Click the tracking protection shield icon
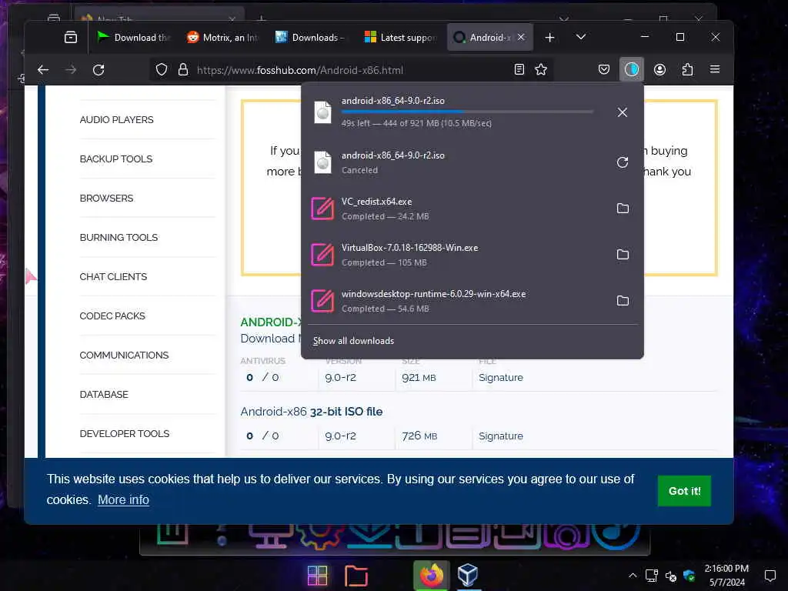788x591 pixels. coord(162,69)
